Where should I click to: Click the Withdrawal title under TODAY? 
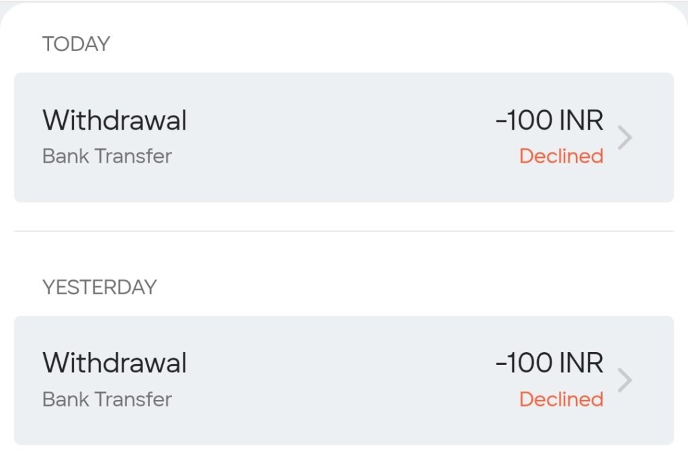coord(115,121)
